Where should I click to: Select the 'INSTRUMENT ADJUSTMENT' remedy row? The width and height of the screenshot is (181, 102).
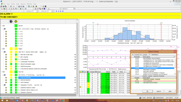coord(152,58)
